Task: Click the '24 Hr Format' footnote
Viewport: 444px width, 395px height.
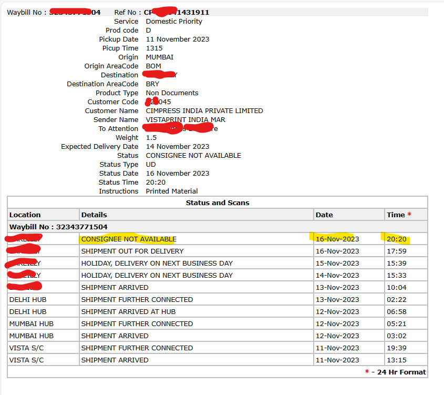Action: click(x=401, y=372)
